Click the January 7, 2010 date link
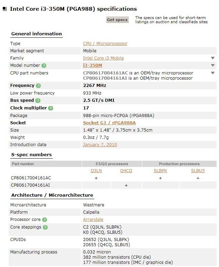Image resolution: width=219 pixels, height=267 pixels. click(x=100, y=145)
